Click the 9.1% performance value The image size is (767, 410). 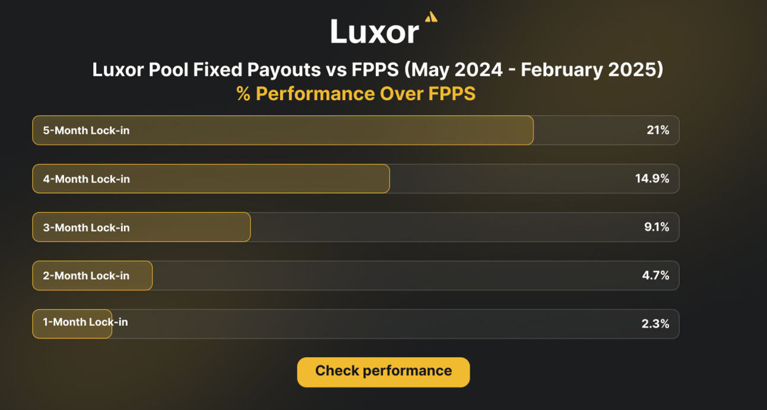657,228
